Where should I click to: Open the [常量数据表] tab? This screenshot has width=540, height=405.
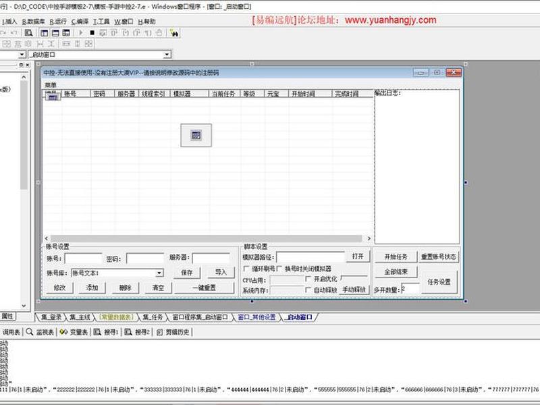pos(115,317)
